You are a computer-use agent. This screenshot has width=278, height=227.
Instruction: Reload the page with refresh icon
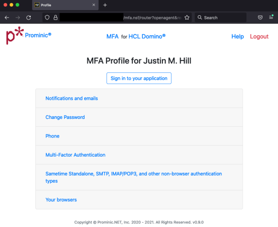click(29, 18)
